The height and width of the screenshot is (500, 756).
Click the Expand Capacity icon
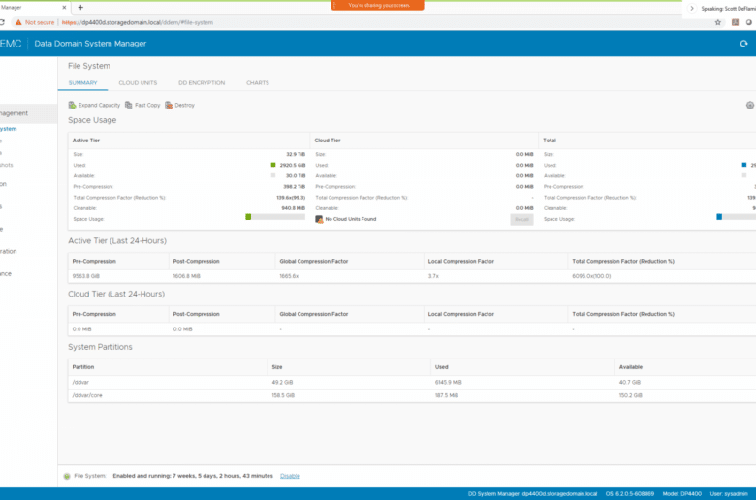coord(73,105)
